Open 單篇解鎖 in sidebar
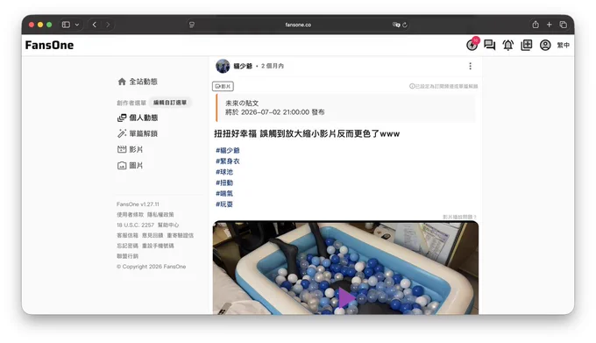 143,133
